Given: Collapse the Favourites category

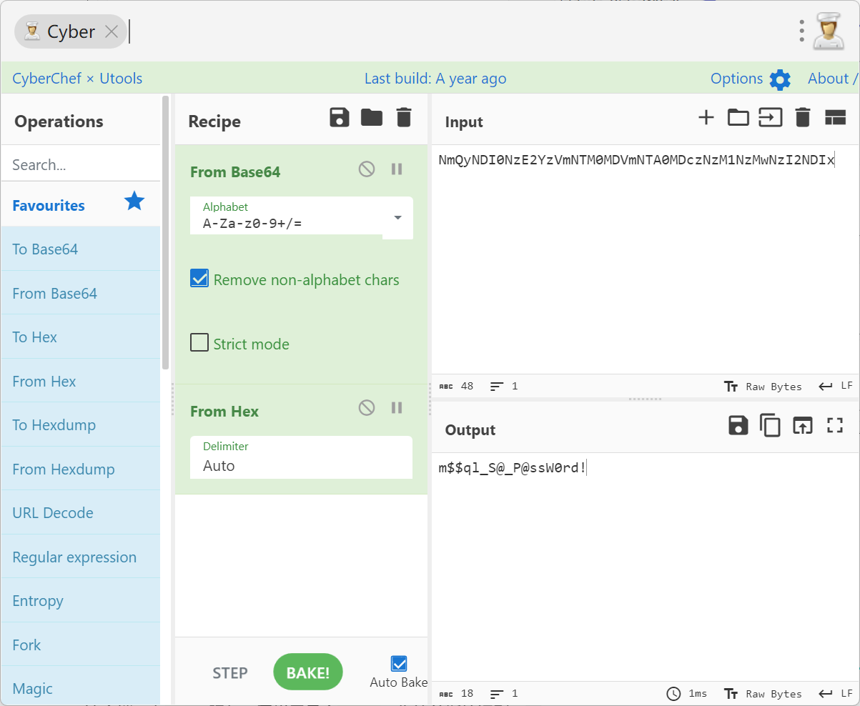Looking at the screenshot, I should pos(81,204).
